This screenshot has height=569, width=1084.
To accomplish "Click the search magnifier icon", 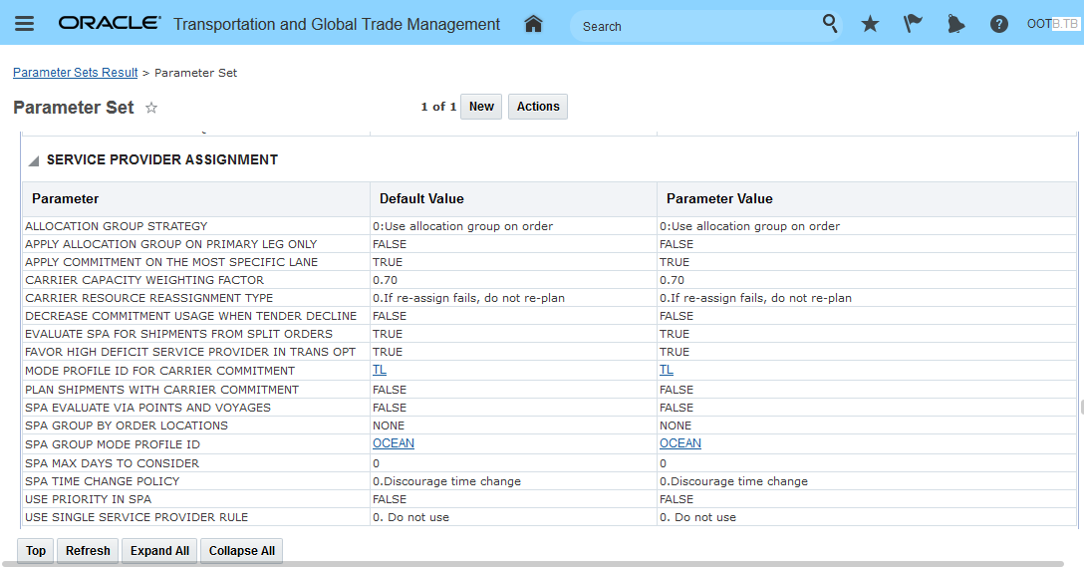I will tap(830, 24).
